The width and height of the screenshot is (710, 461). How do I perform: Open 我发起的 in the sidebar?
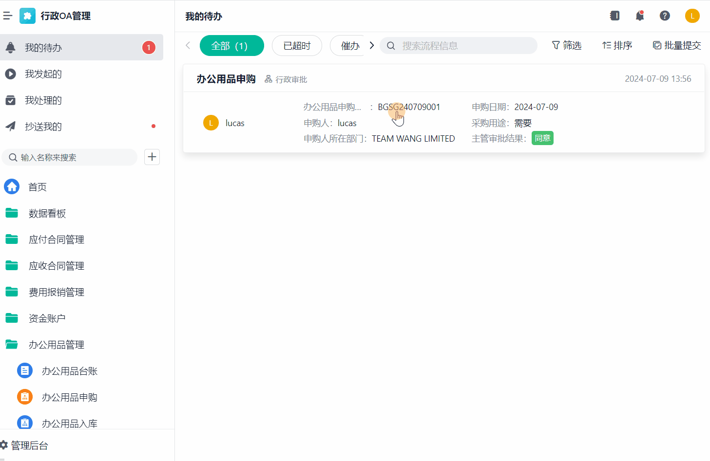pyautogui.click(x=43, y=74)
